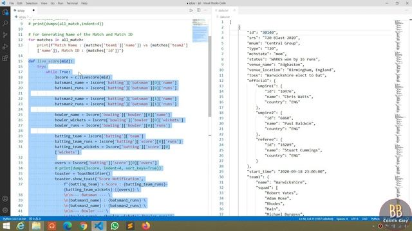Click the overs assignment on line 33

(106, 163)
